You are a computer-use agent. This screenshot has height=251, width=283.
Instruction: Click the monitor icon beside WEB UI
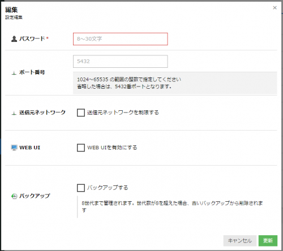[x=14, y=148]
